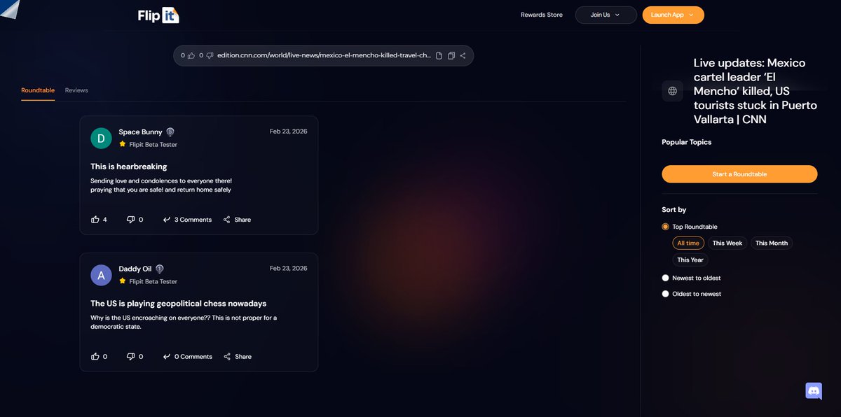
Task: Open Daddy Oil's avatar
Action: pos(101,276)
